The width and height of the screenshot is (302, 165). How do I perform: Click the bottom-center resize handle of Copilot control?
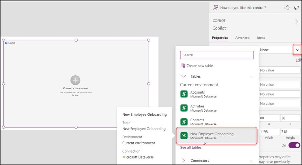76,127
